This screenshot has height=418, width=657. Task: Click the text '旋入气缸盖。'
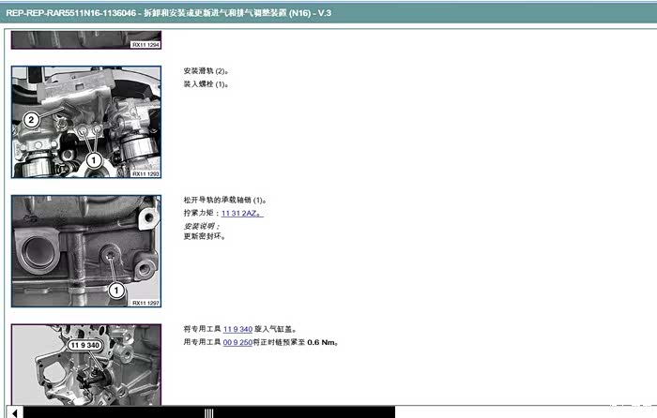[275, 329]
